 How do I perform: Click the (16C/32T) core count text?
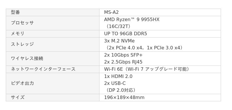coord(118,27)
